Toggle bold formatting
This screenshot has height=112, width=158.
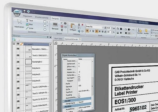(87, 31)
